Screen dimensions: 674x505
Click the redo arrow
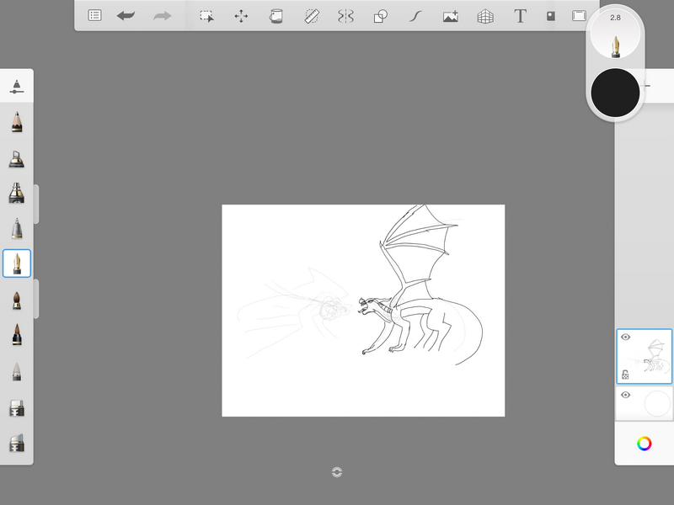162,16
